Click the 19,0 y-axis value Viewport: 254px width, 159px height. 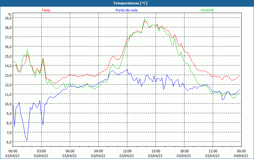(8, 18)
